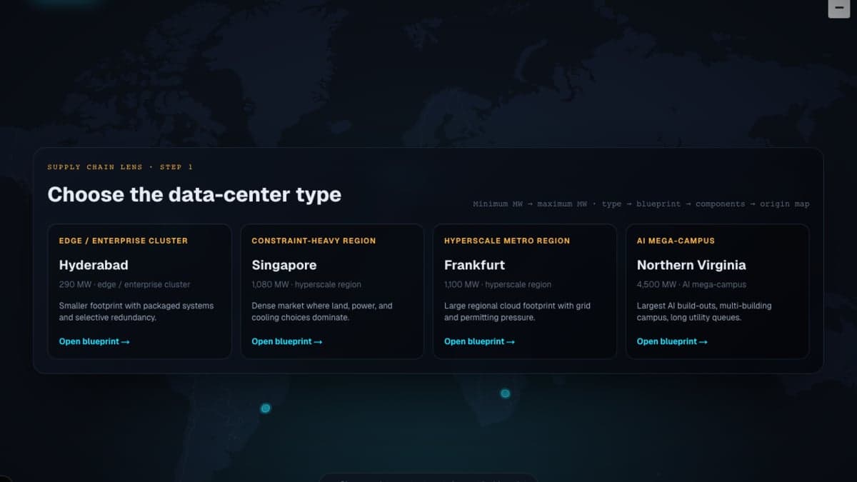Click the Largest AI build-outs description
The height and width of the screenshot is (482, 857).
(x=704, y=311)
